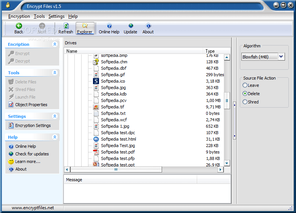
Task: Click the Launch File icon
Action: (11, 97)
